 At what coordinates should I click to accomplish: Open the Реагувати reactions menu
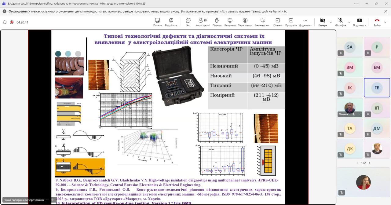pos(230,22)
